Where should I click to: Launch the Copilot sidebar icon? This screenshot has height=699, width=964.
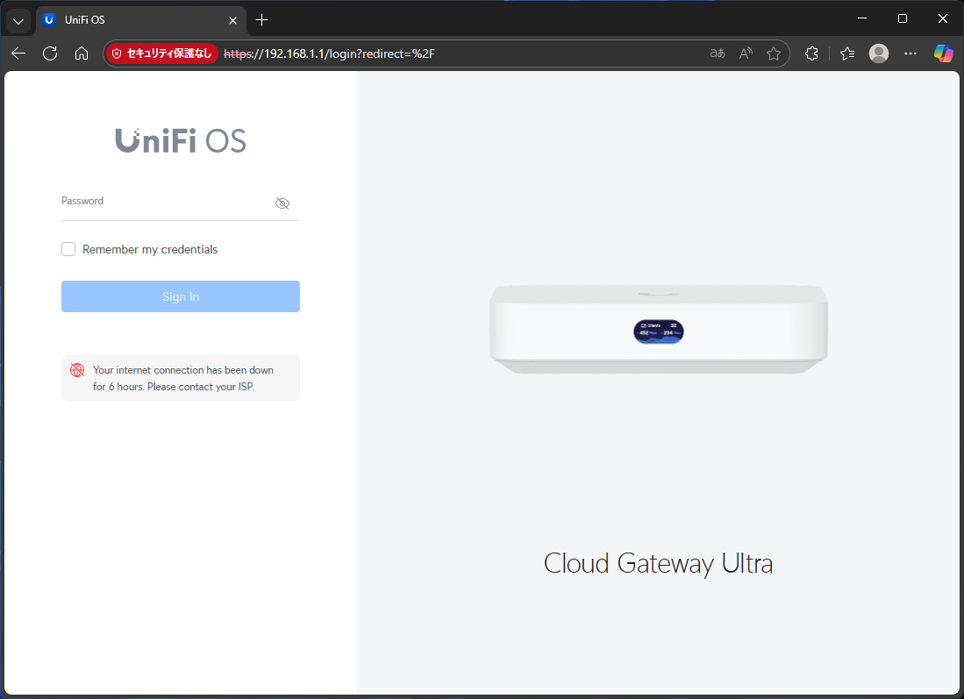pyautogui.click(x=943, y=53)
